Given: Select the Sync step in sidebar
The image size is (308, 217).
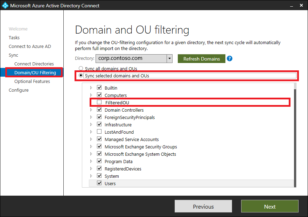Looking at the screenshot, I should click(13, 55).
